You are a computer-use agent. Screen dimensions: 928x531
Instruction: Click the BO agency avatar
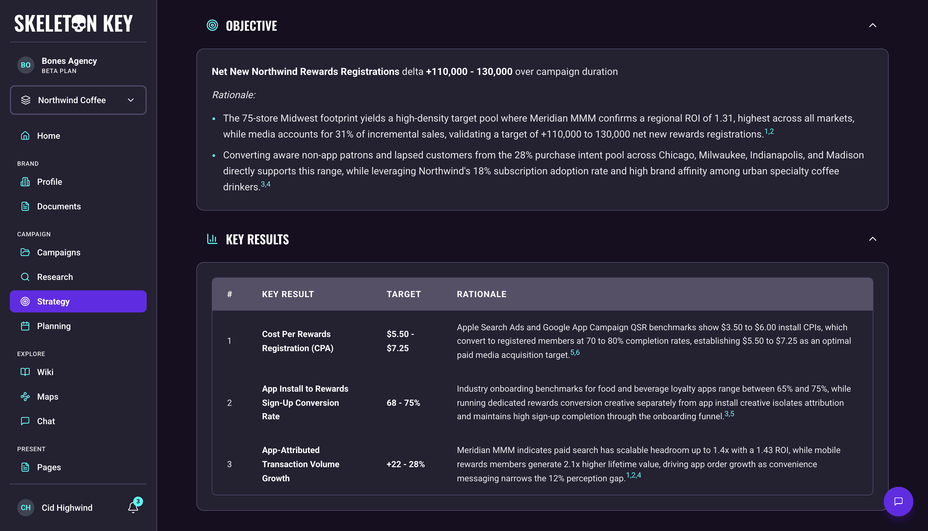[25, 65]
